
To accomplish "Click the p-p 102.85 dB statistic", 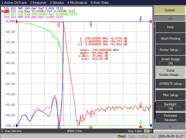I will point(95,58).
